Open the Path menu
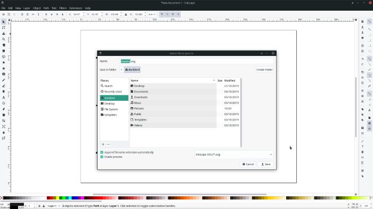Image resolution: width=373 pixels, height=209 pixels. coord(46,8)
